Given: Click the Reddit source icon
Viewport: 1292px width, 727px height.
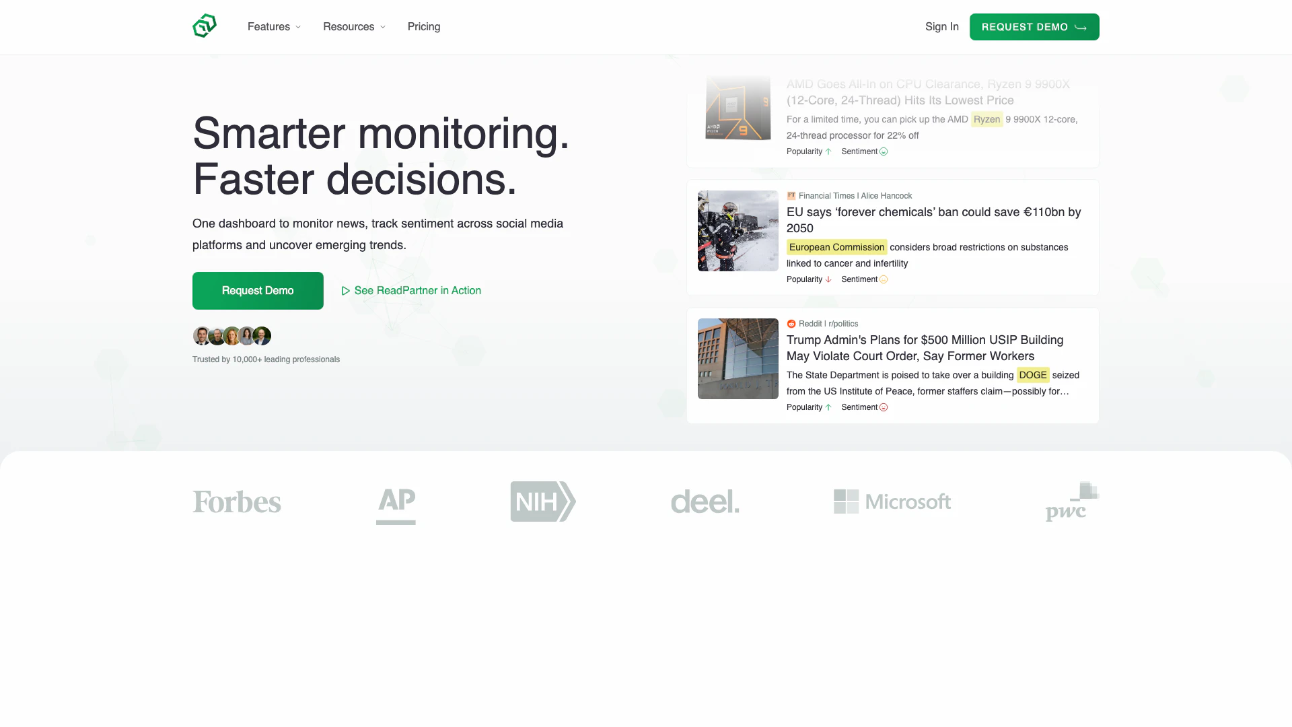Looking at the screenshot, I should tap(791, 324).
